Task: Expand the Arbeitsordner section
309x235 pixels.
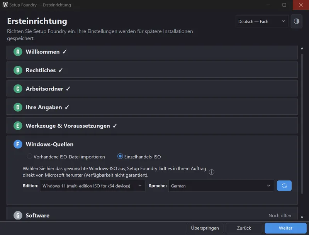Action: coord(152,89)
